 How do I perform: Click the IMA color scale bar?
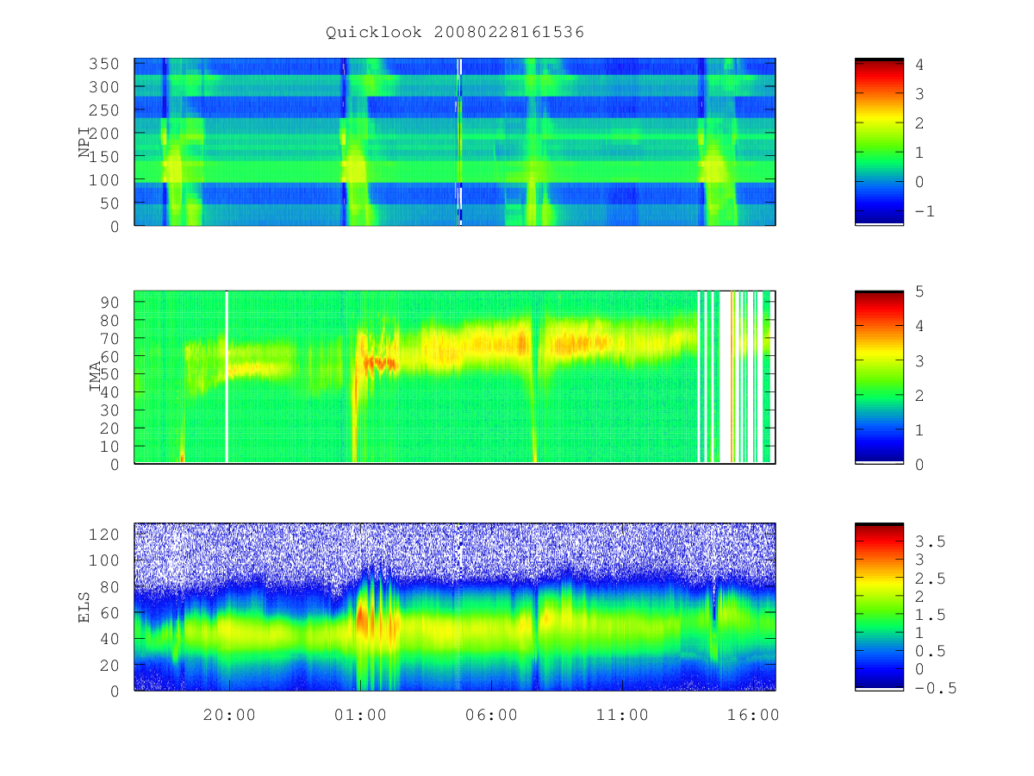(x=879, y=377)
